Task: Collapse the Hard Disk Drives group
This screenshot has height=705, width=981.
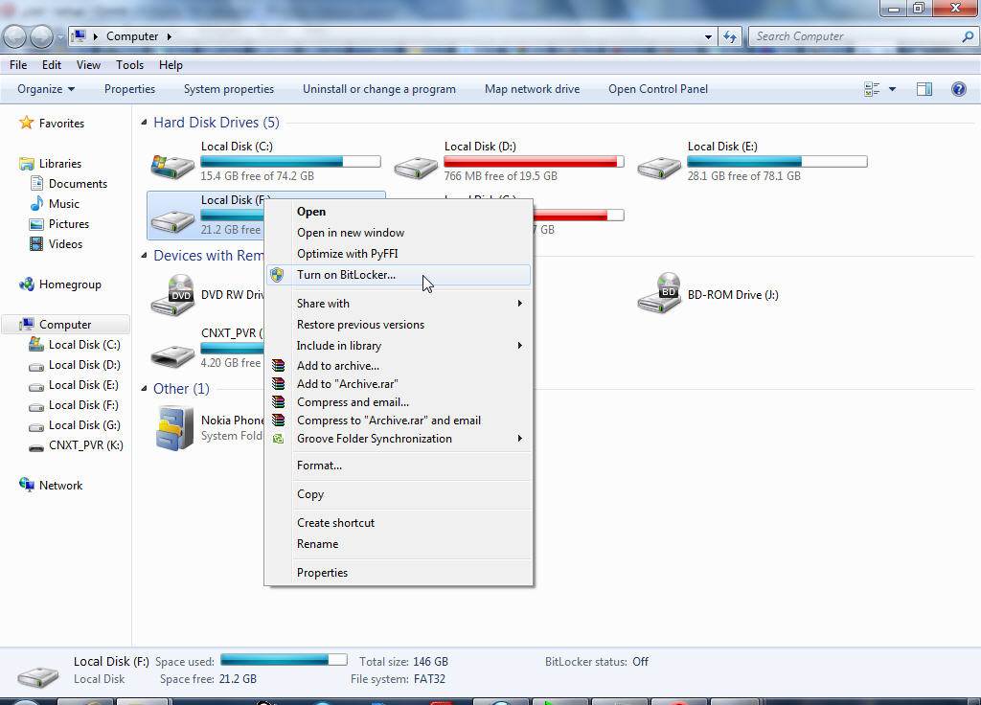Action: coord(144,122)
